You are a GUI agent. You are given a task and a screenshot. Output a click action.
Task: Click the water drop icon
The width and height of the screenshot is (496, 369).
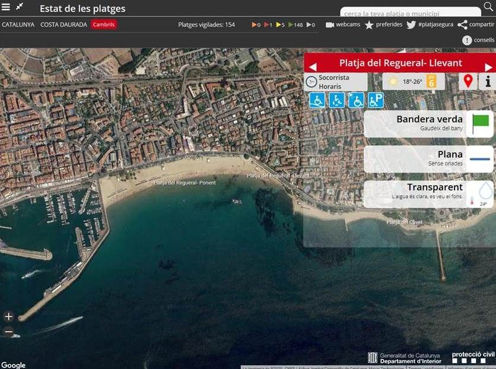pos(485,190)
